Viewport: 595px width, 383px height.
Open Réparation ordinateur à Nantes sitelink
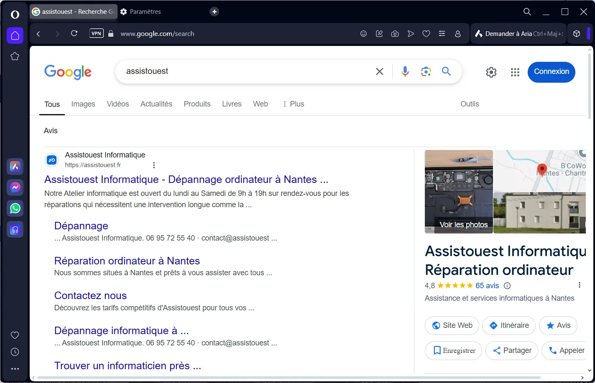127,261
